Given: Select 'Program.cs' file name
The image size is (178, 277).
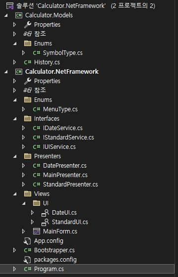Looking at the screenshot, I should click(49, 269).
